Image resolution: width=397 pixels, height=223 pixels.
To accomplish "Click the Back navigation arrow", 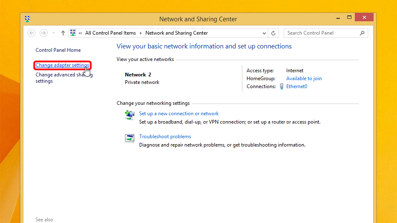I will point(31,33).
